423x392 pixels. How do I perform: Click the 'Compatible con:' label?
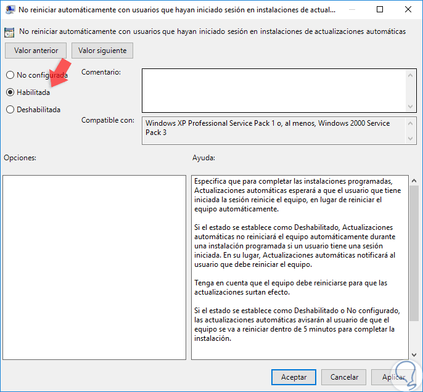coord(108,120)
